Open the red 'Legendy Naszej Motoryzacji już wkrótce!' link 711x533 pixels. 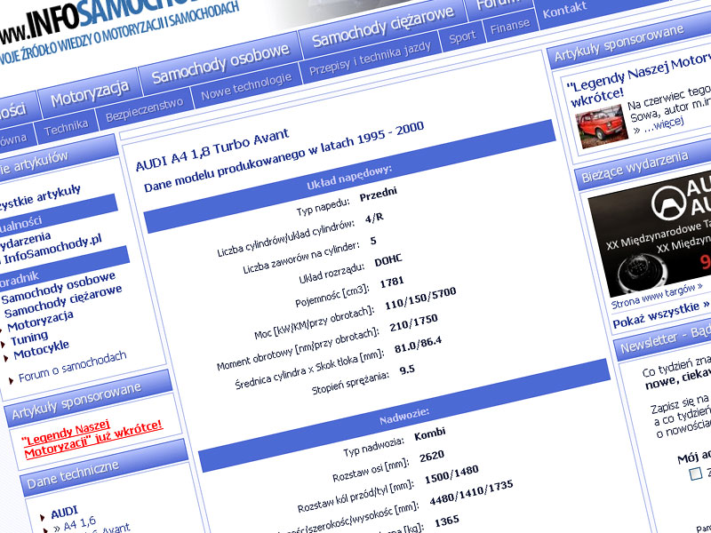[x=92, y=437]
